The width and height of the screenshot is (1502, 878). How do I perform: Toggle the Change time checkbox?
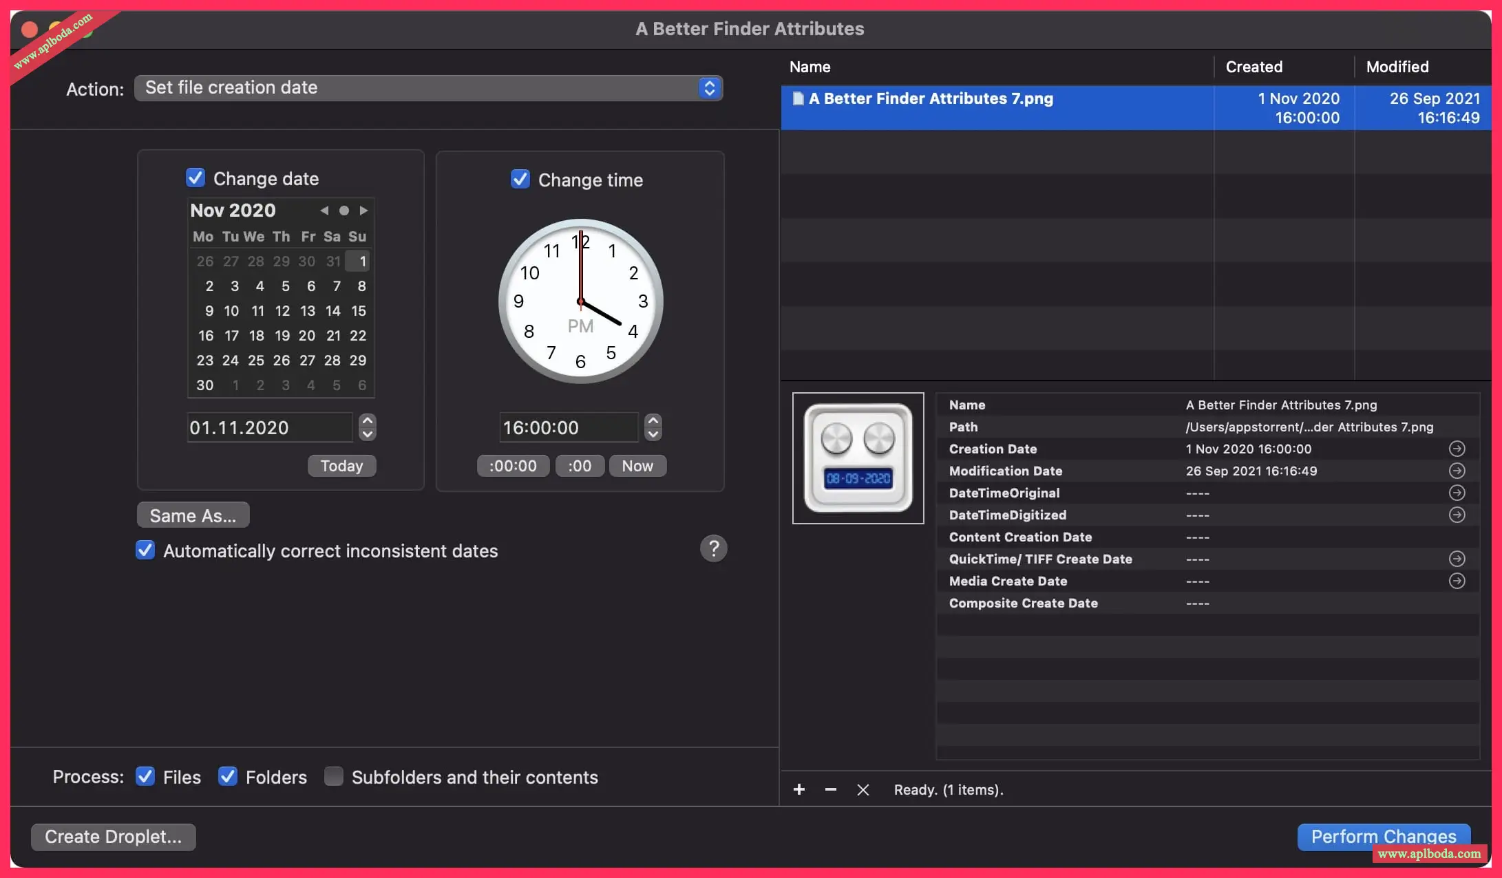point(520,180)
